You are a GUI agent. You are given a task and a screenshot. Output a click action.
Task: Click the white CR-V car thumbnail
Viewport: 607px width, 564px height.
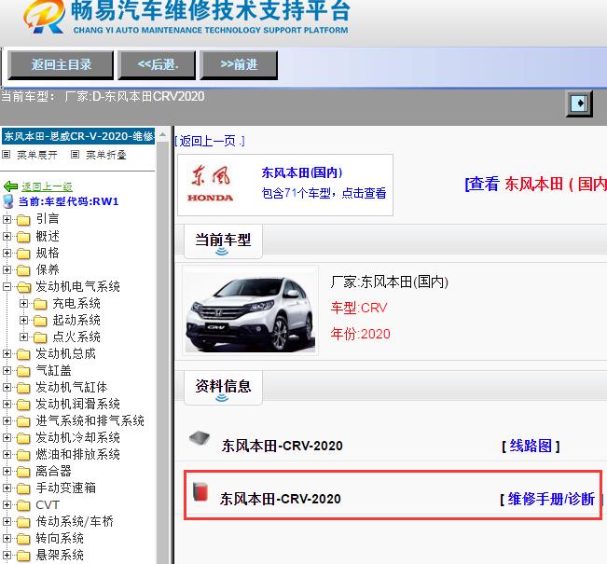(x=250, y=310)
